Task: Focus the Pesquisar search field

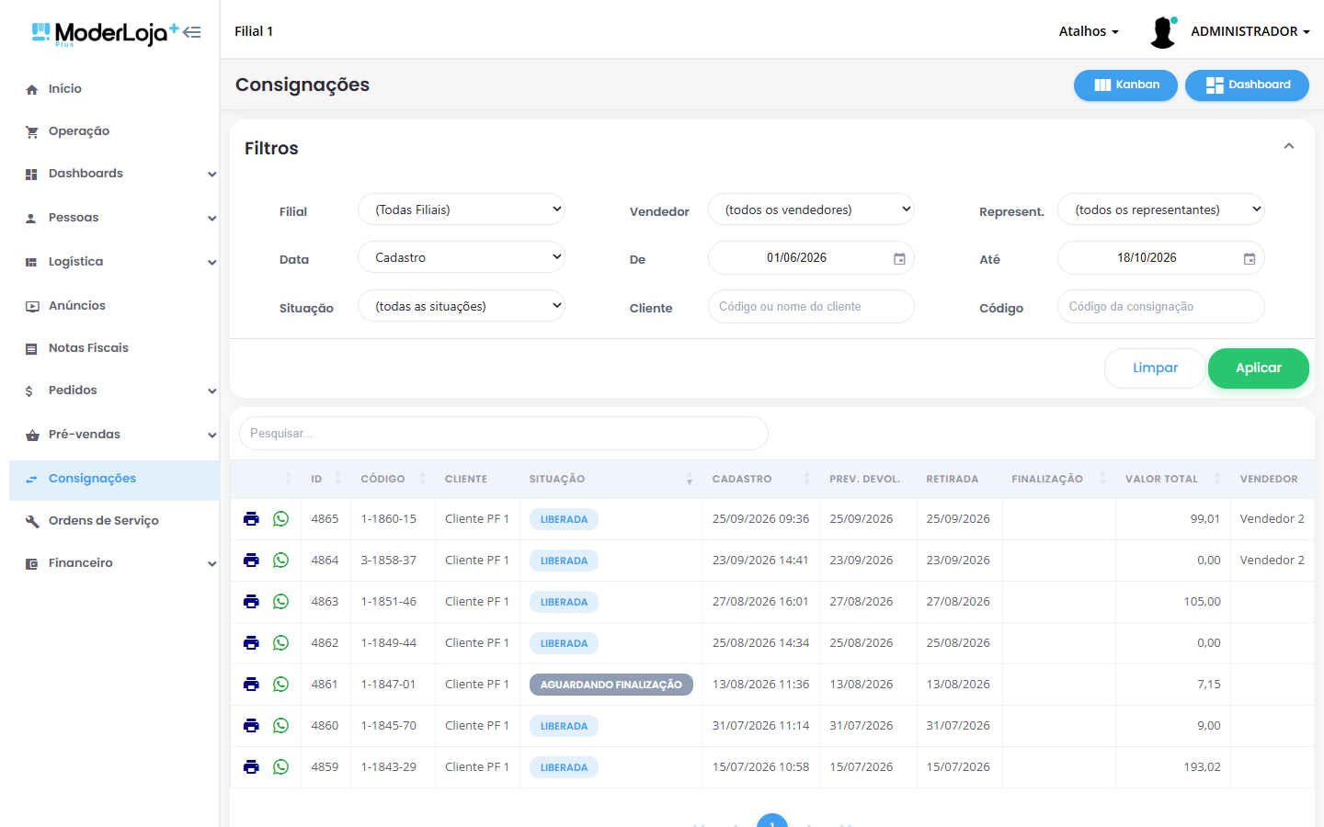Action: coord(504,434)
